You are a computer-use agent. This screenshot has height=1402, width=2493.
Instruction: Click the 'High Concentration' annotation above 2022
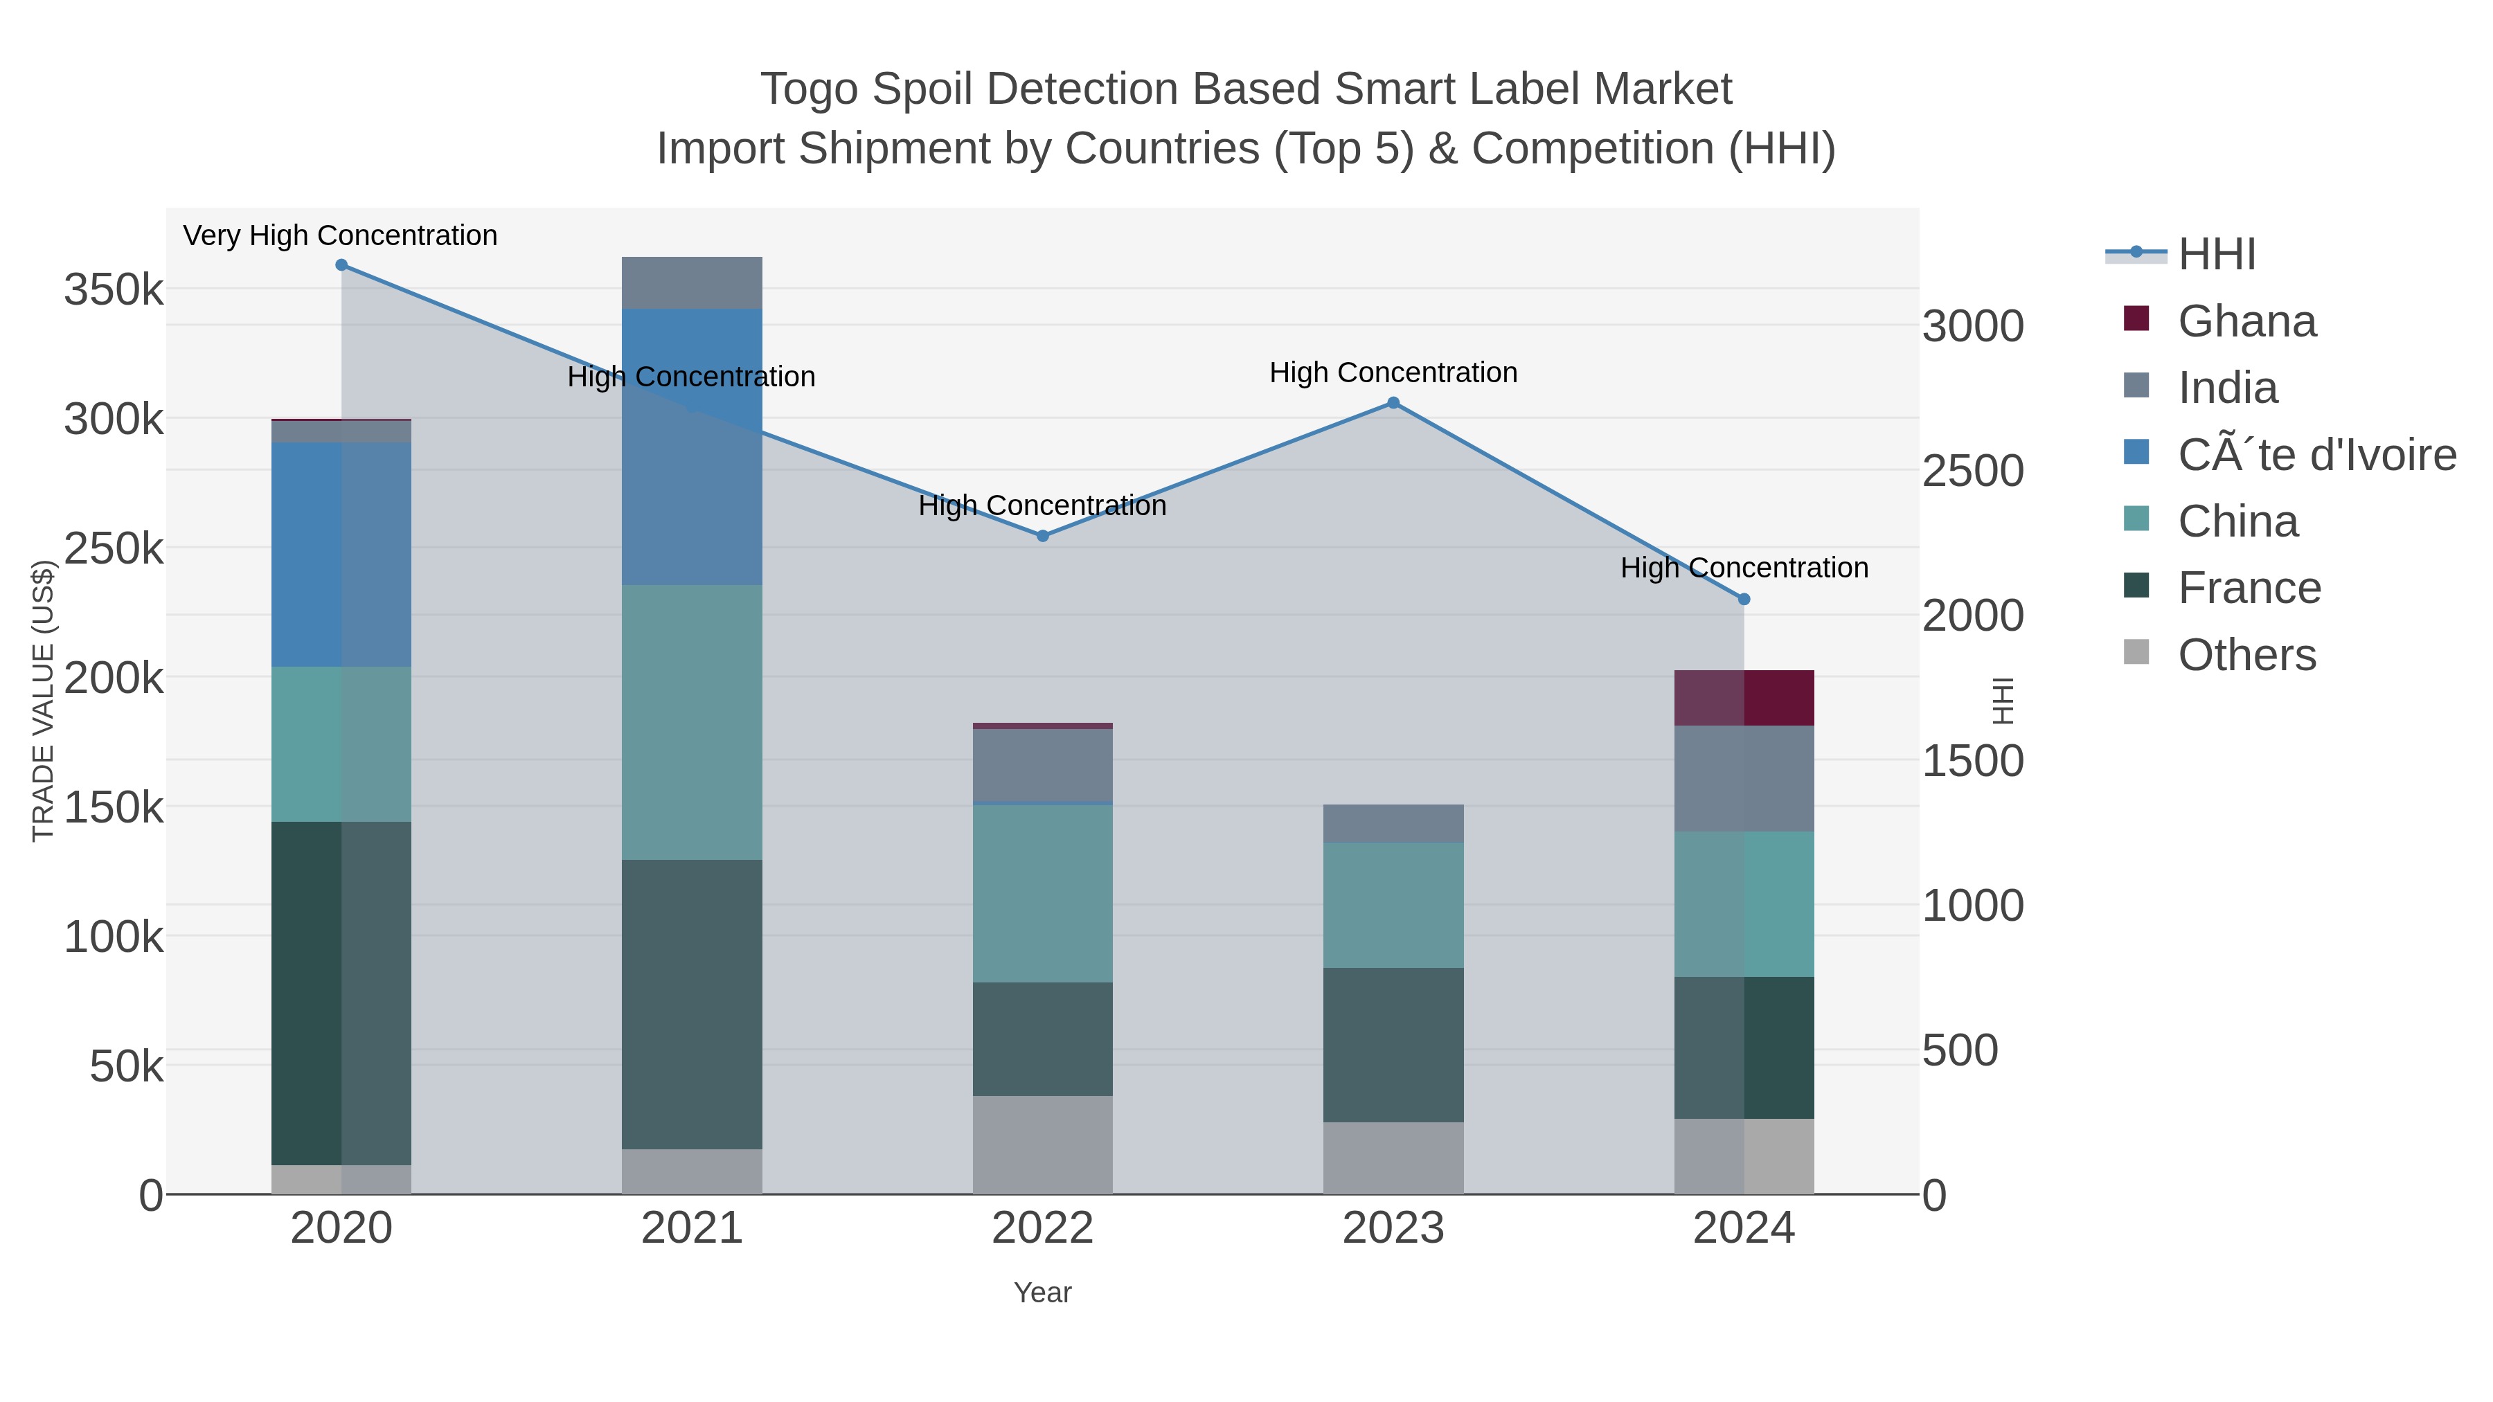[1042, 506]
